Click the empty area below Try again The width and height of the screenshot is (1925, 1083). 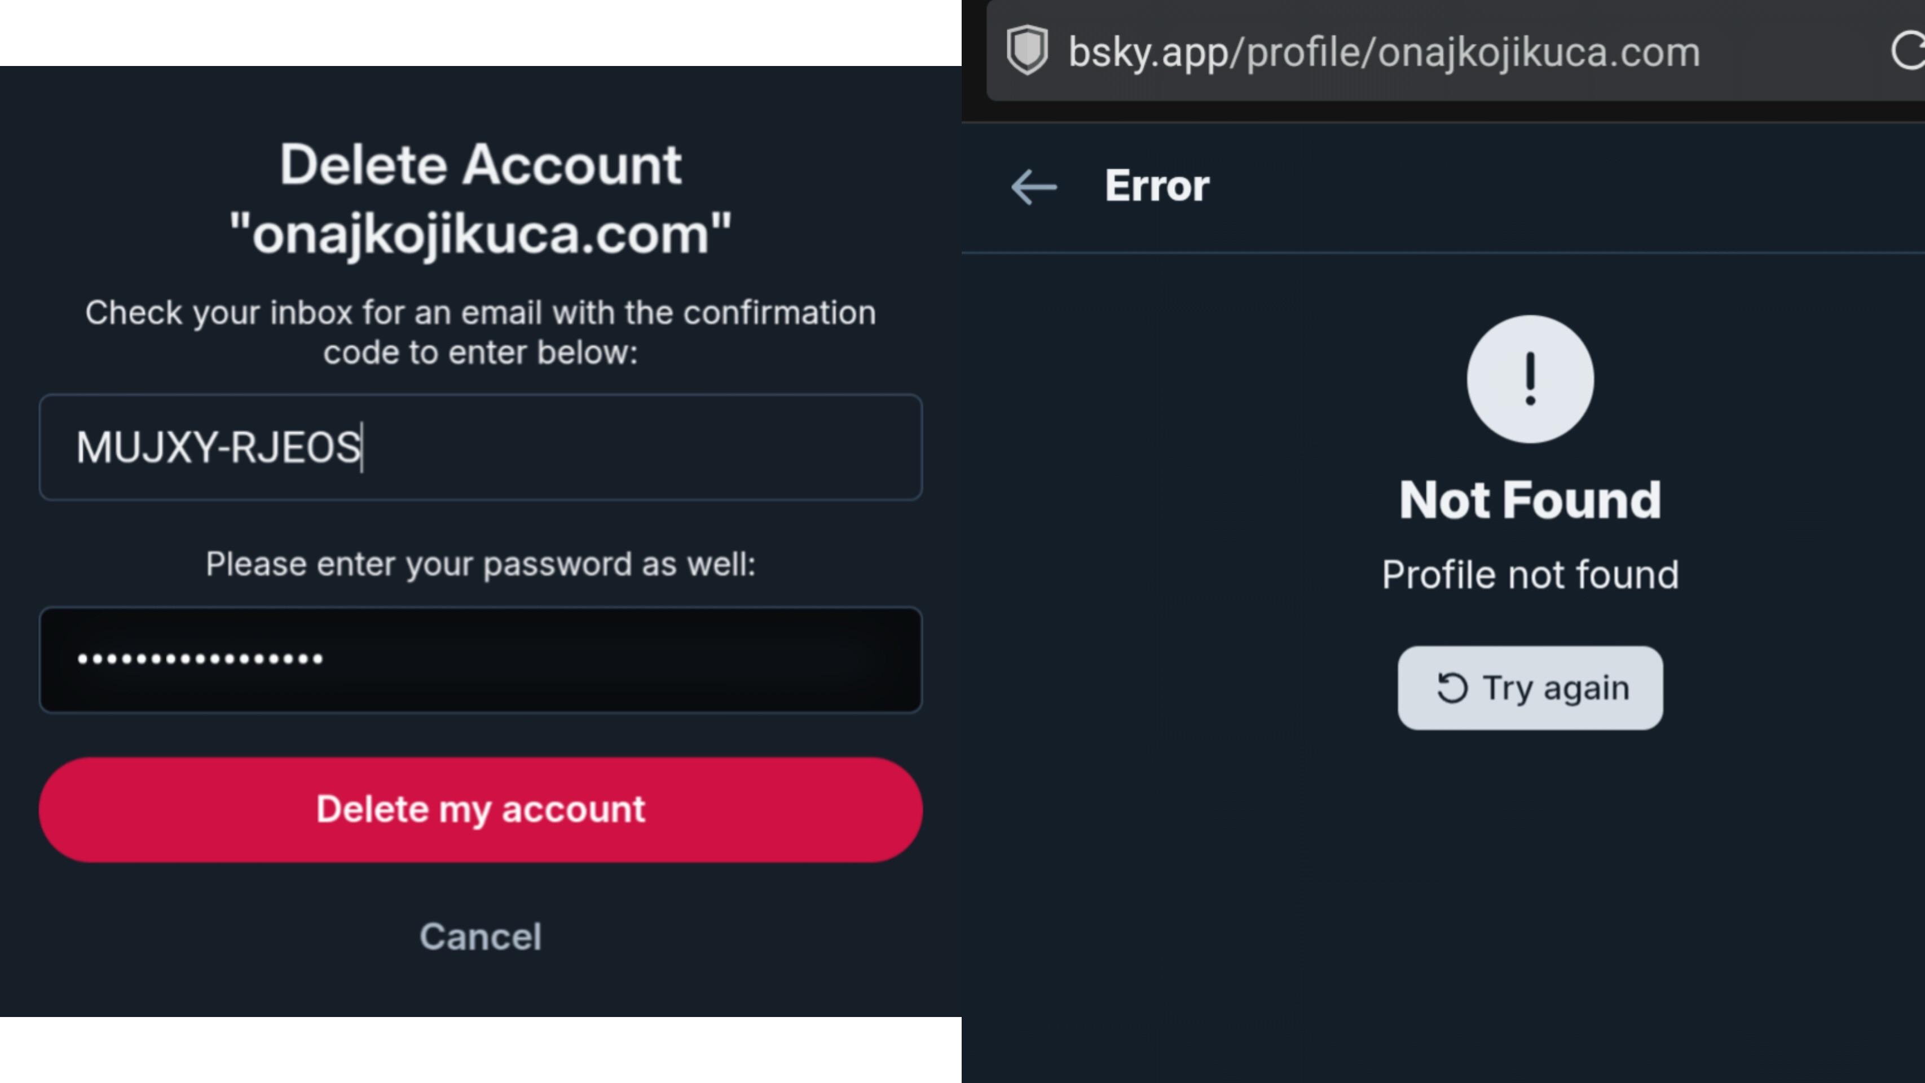coord(1530,897)
